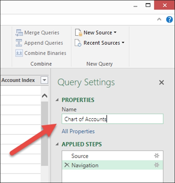Expand the Recent Sources dropdown arrow
This screenshot has height=183, width=175.
point(123,43)
